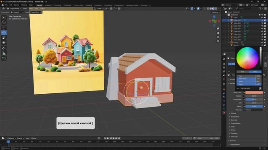The height and width of the screenshot is (150, 268).
Task: Open the viewport View menu
Action: coord(25,8)
